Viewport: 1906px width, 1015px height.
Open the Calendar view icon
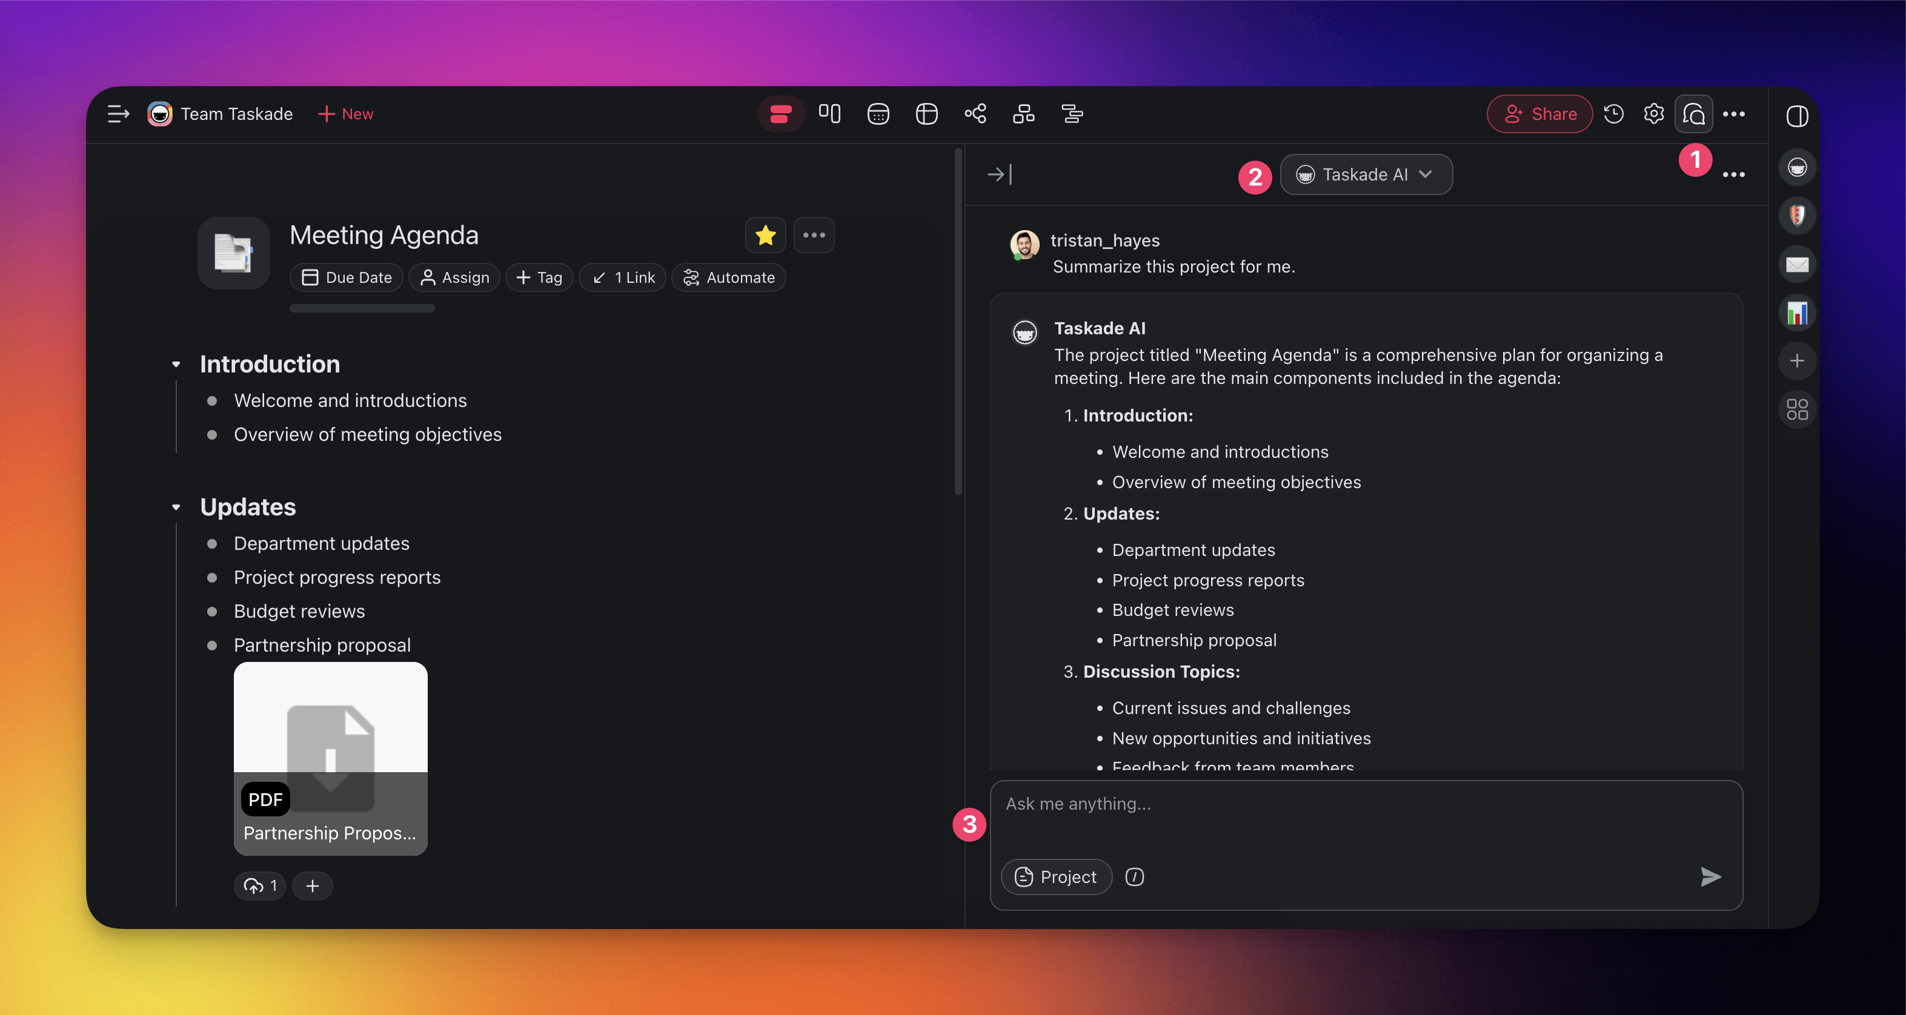coord(878,114)
